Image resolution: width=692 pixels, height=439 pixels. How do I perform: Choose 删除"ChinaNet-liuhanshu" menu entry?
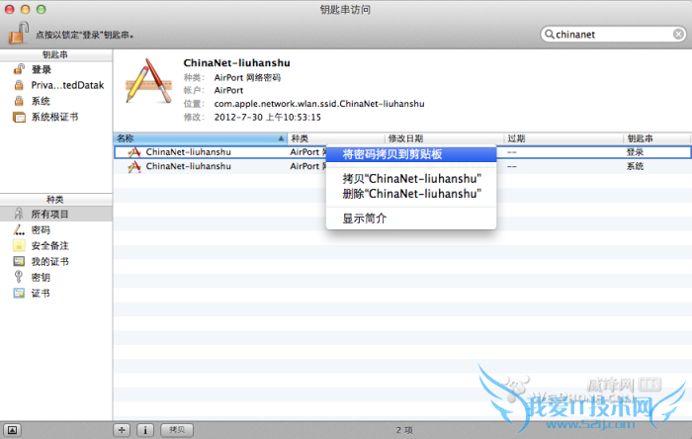click(x=411, y=194)
